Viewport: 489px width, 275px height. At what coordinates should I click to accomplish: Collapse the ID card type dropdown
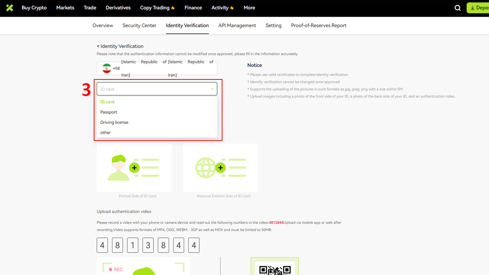click(212, 89)
